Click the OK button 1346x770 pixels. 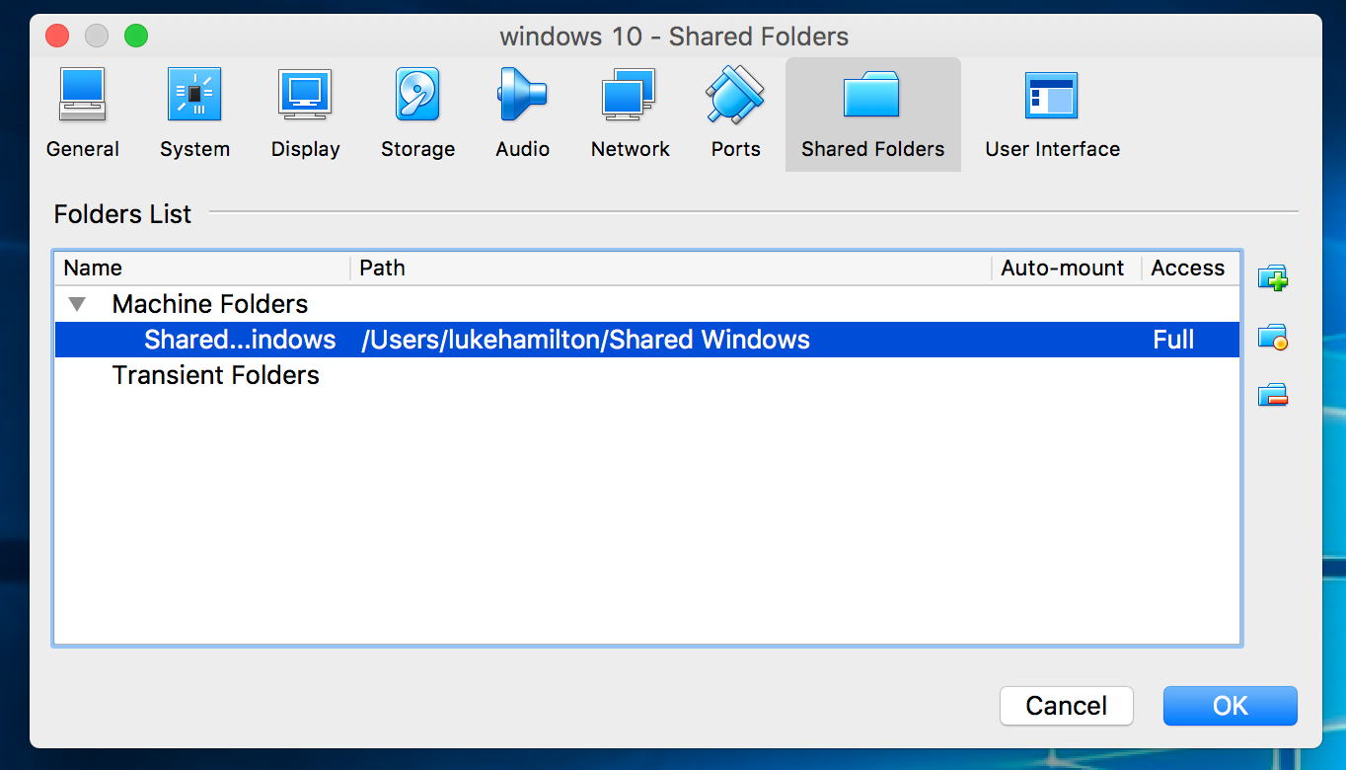pos(1231,706)
